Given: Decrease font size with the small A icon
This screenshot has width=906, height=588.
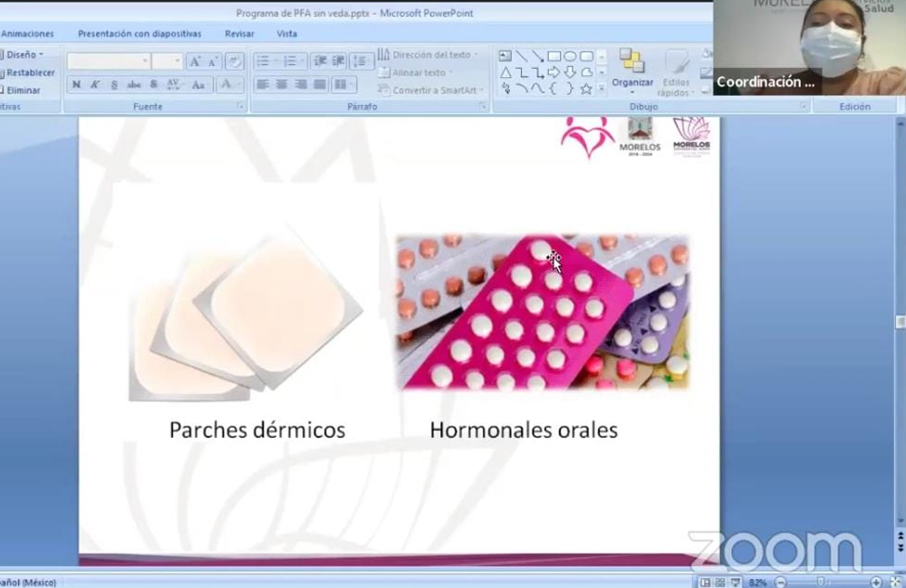Looking at the screenshot, I should tap(213, 62).
